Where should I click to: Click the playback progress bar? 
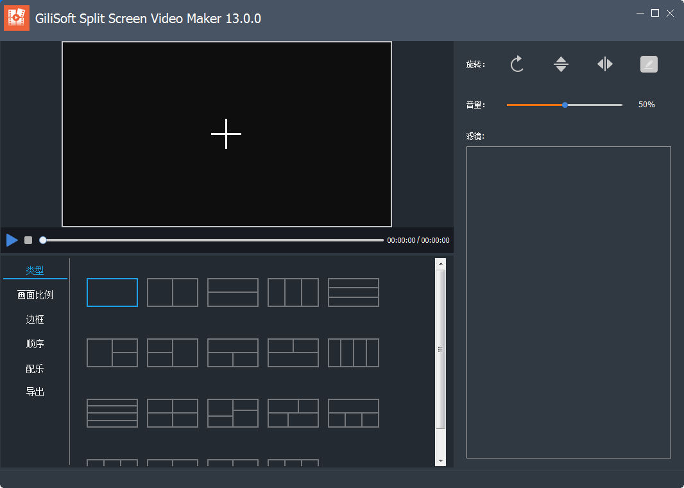212,240
